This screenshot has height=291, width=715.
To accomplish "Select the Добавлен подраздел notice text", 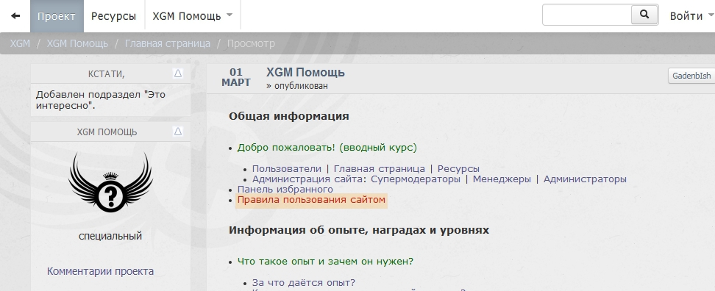I will 101,100.
